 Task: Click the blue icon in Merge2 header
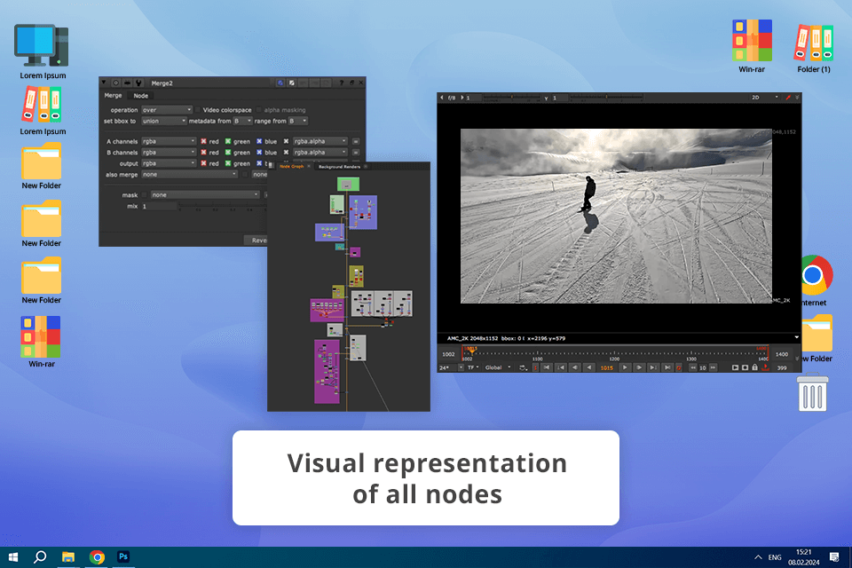[280, 83]
